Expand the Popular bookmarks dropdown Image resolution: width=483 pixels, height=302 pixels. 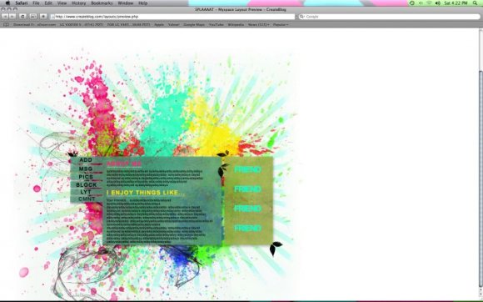[x=281, y=25]
